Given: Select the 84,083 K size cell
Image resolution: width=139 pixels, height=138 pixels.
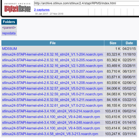Looking at the screenshot, I should click(113, 94).
